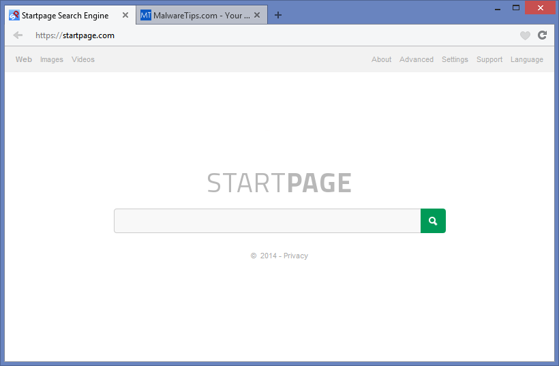559x366 pixels.
Task: Click inside the Startpage search box
Action: pos(267,221)
